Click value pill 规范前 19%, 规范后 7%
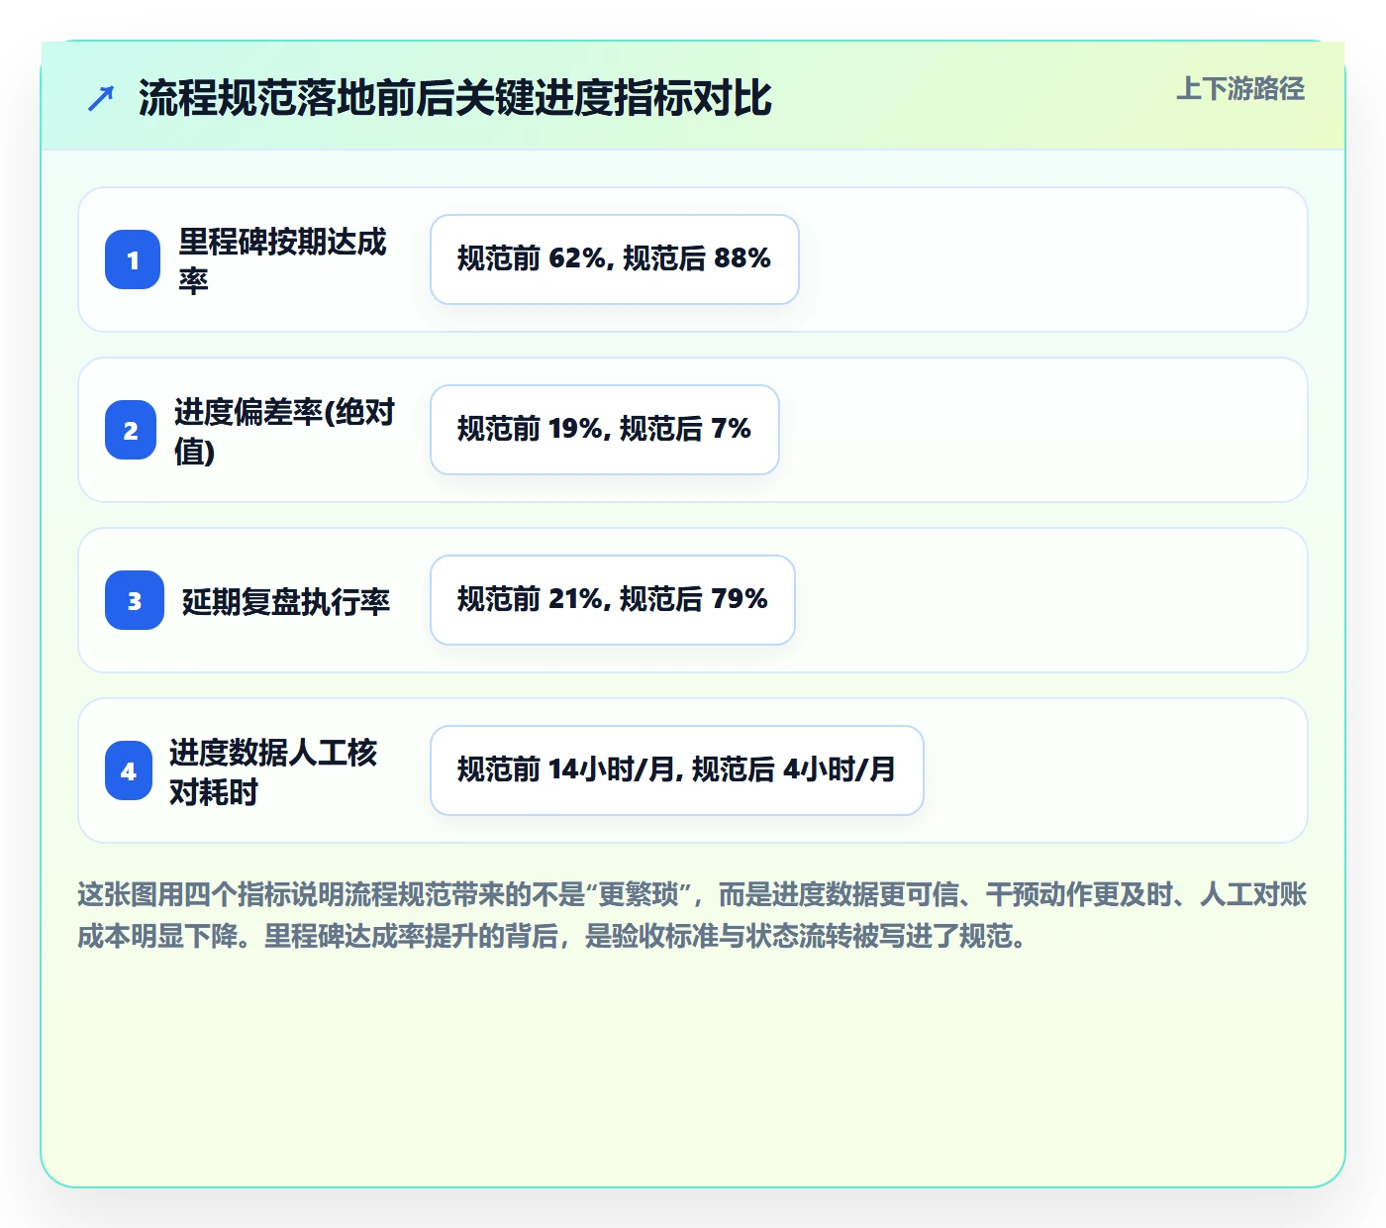 pos(605,430)
